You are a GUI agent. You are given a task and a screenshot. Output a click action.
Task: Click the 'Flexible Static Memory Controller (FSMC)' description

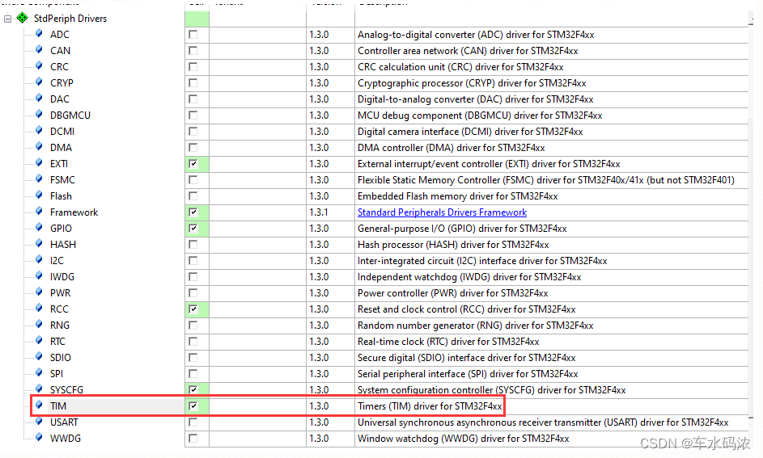(546, 179)
